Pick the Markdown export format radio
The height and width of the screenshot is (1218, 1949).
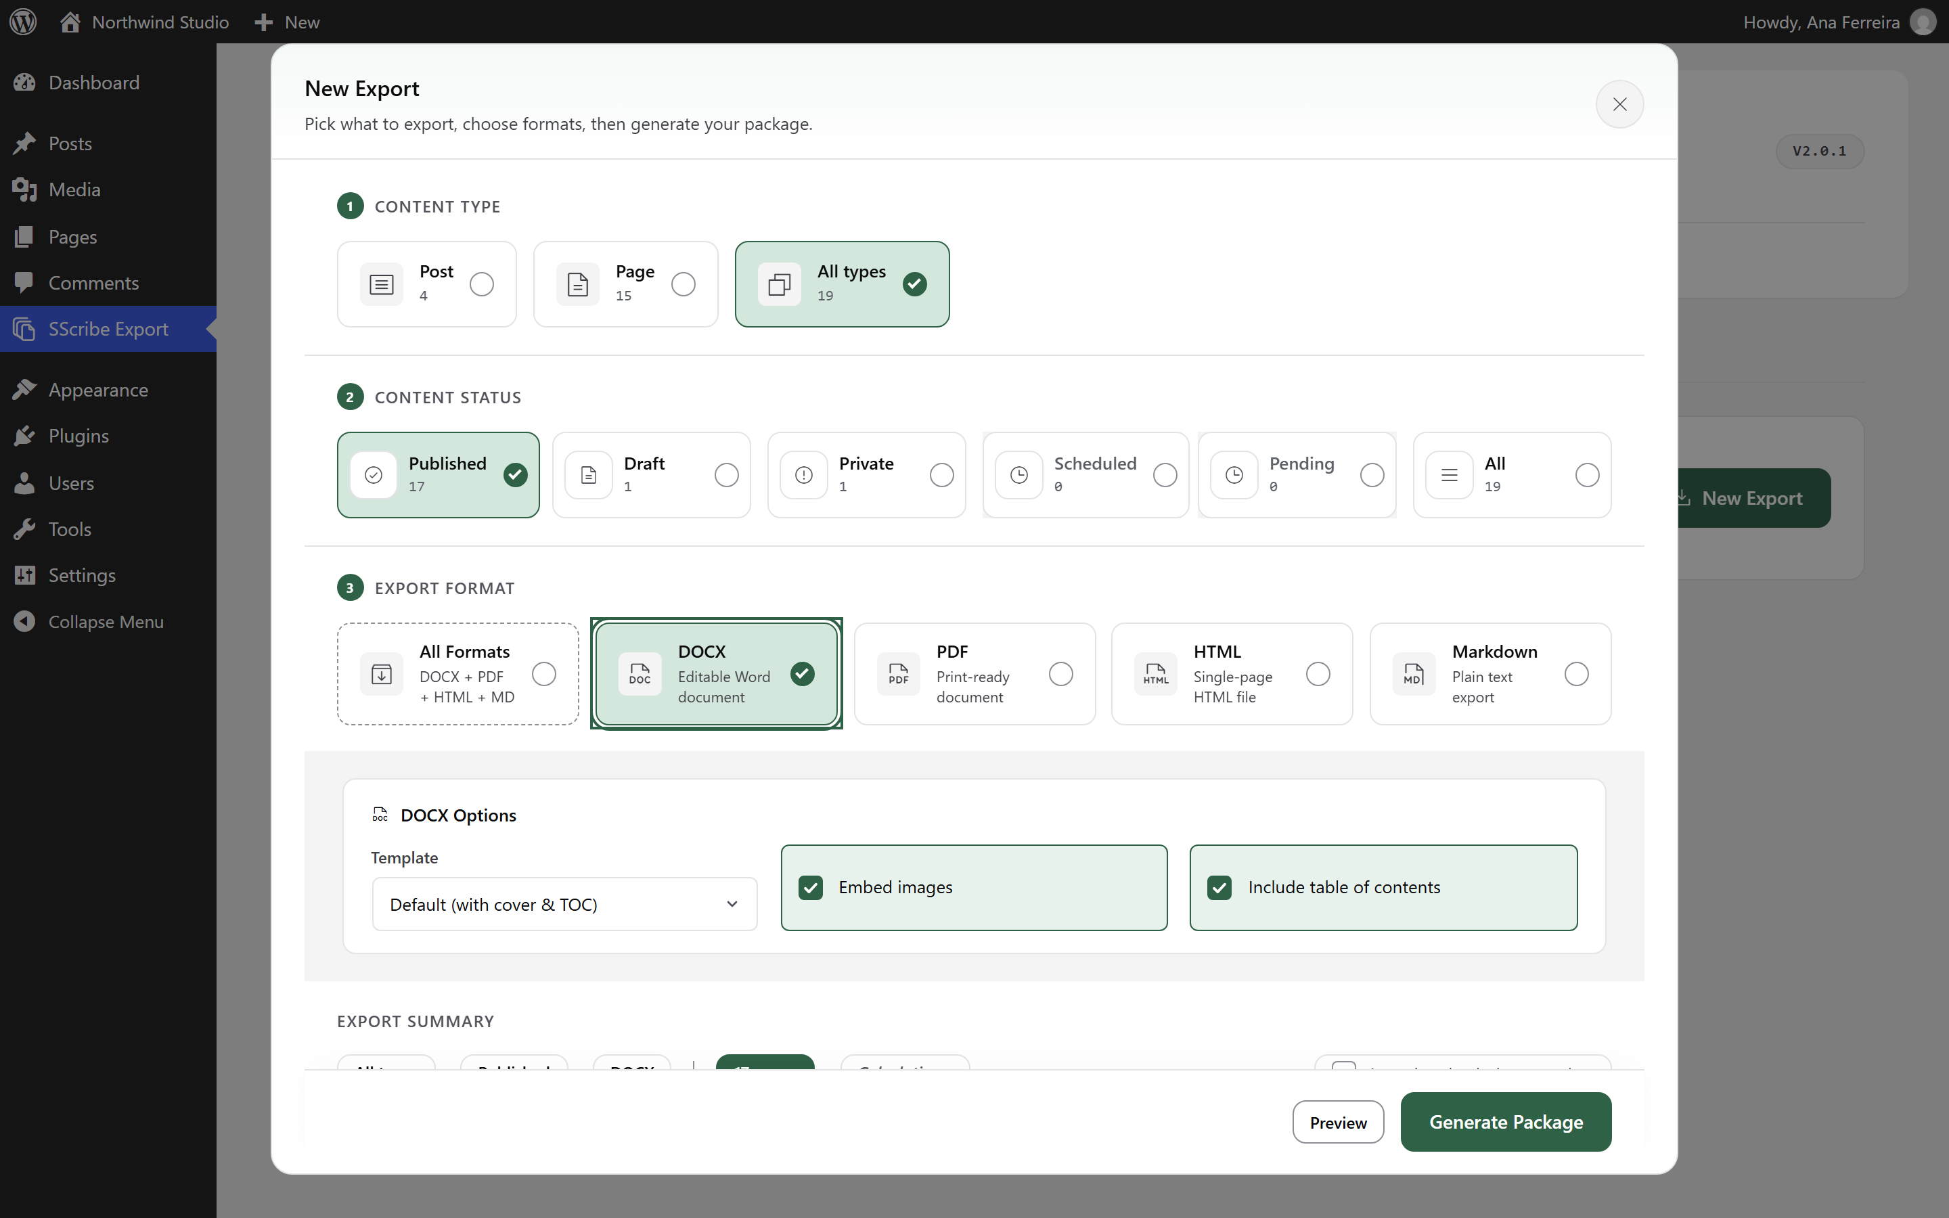(1576, 674)
